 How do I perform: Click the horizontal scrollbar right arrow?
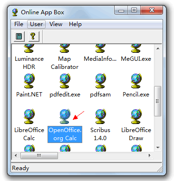(x=150, y=155)
